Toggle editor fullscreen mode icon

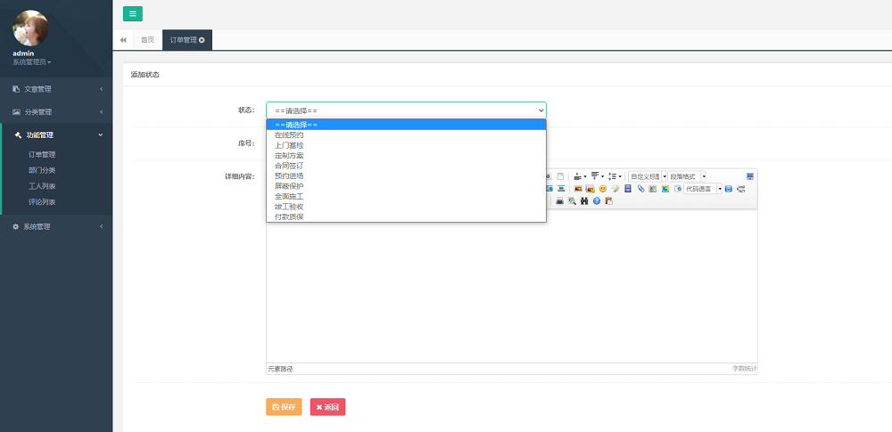pos(750,176)
